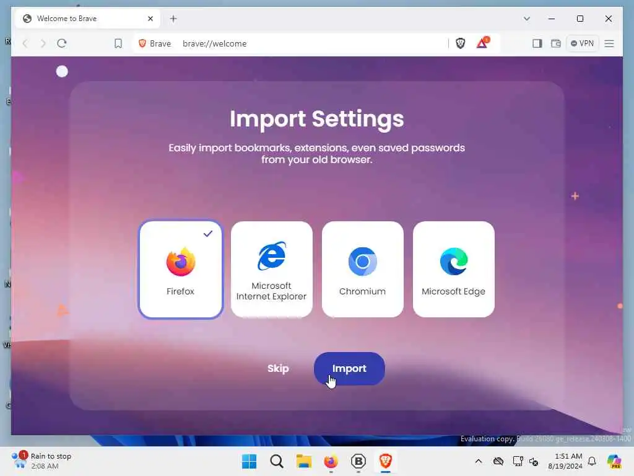Viewport: 634px width, 476px height.
Task: Select the Firefox import card
Action: 180,269
